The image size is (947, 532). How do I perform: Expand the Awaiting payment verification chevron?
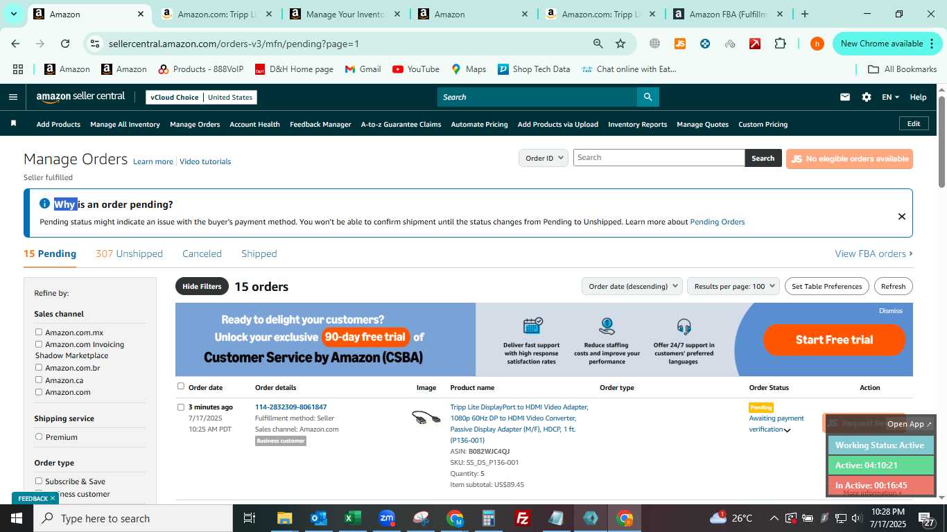click(x=787, y=430)
